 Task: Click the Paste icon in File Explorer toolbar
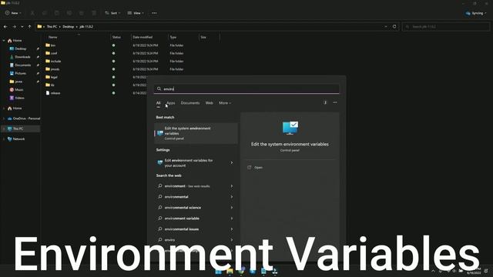(x=57, y=13)
